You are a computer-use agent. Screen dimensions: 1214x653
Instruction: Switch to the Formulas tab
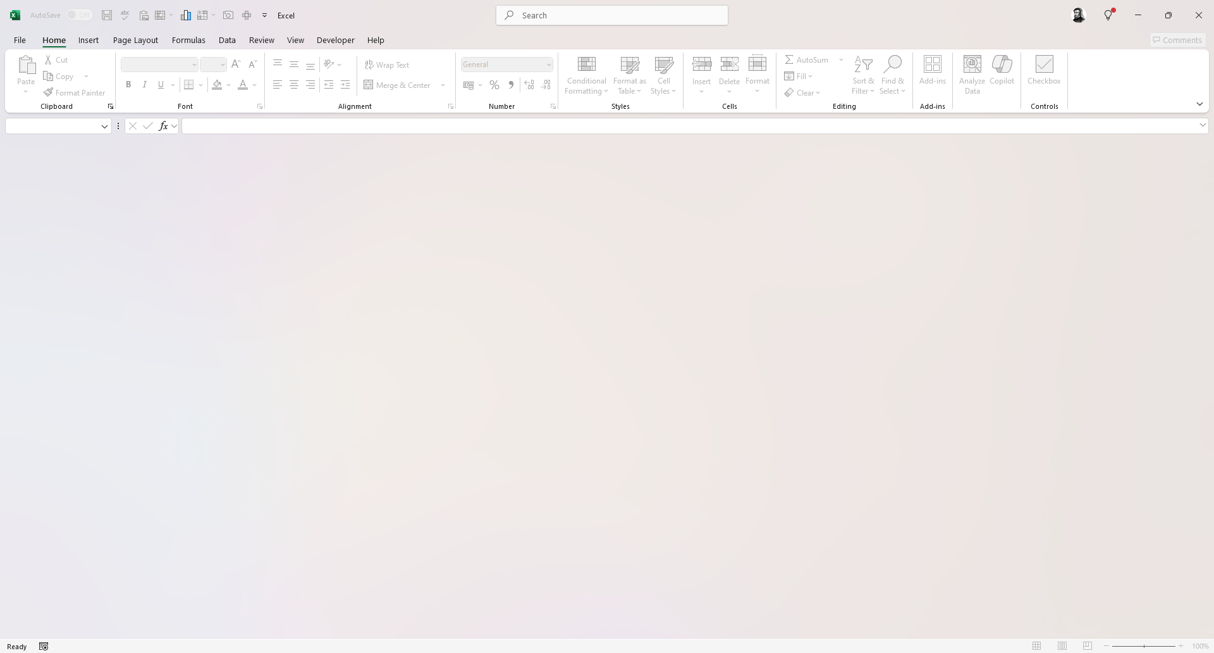(188, 40)
